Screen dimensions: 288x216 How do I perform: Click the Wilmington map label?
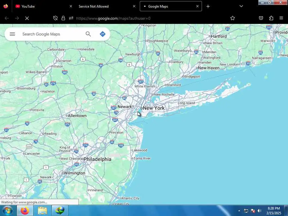[x=74, y=173]
